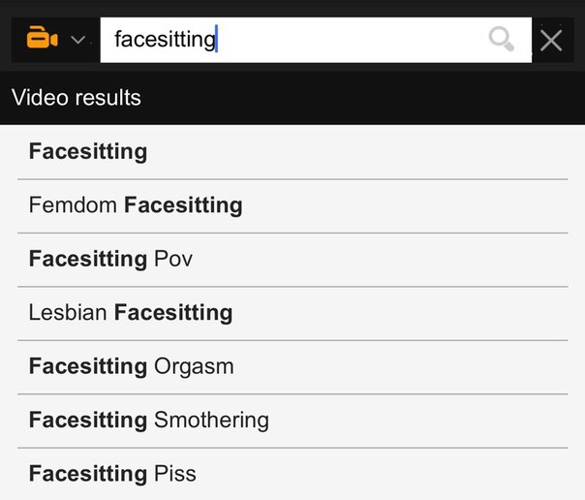Expand the search type chevron dropdown
This screenshot has height=500, width=585.
click(x=78, y=40)
